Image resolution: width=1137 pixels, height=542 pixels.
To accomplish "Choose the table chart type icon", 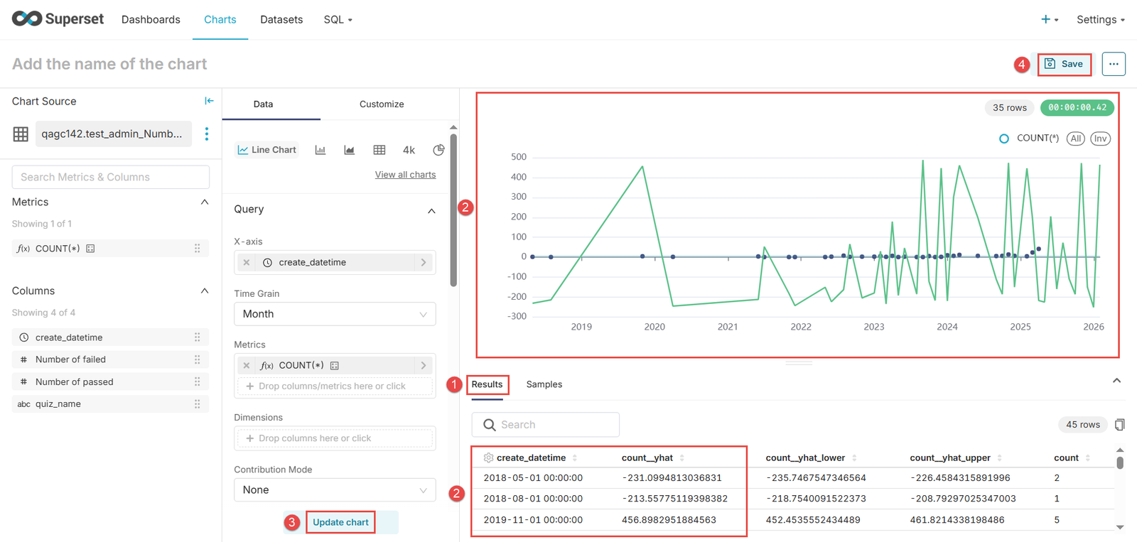I will (379, 150).
